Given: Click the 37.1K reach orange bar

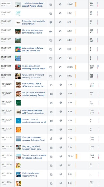Looking at the screenshot, I should (76, 156).
